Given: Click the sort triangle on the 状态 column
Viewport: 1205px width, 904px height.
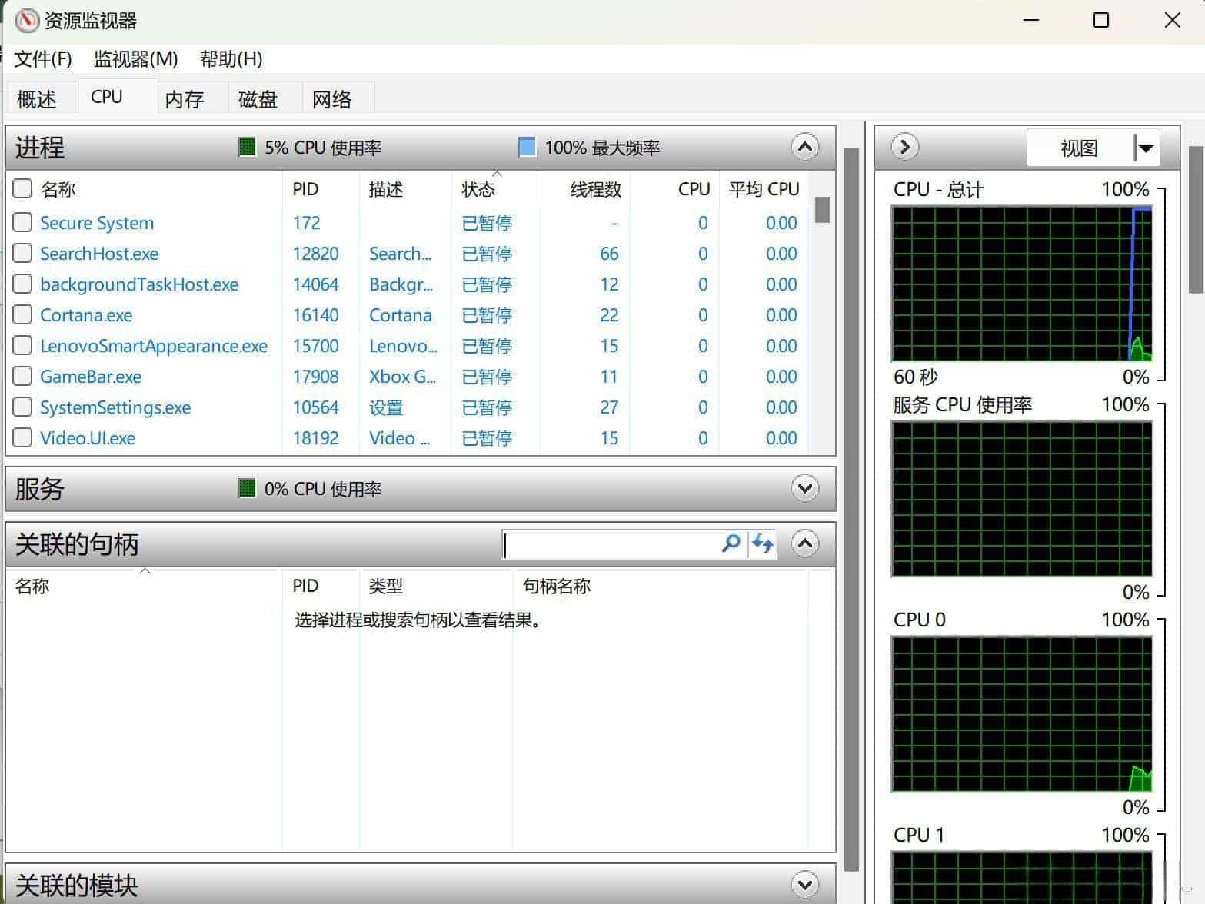Looking at the screenshot, I should 498,174.
